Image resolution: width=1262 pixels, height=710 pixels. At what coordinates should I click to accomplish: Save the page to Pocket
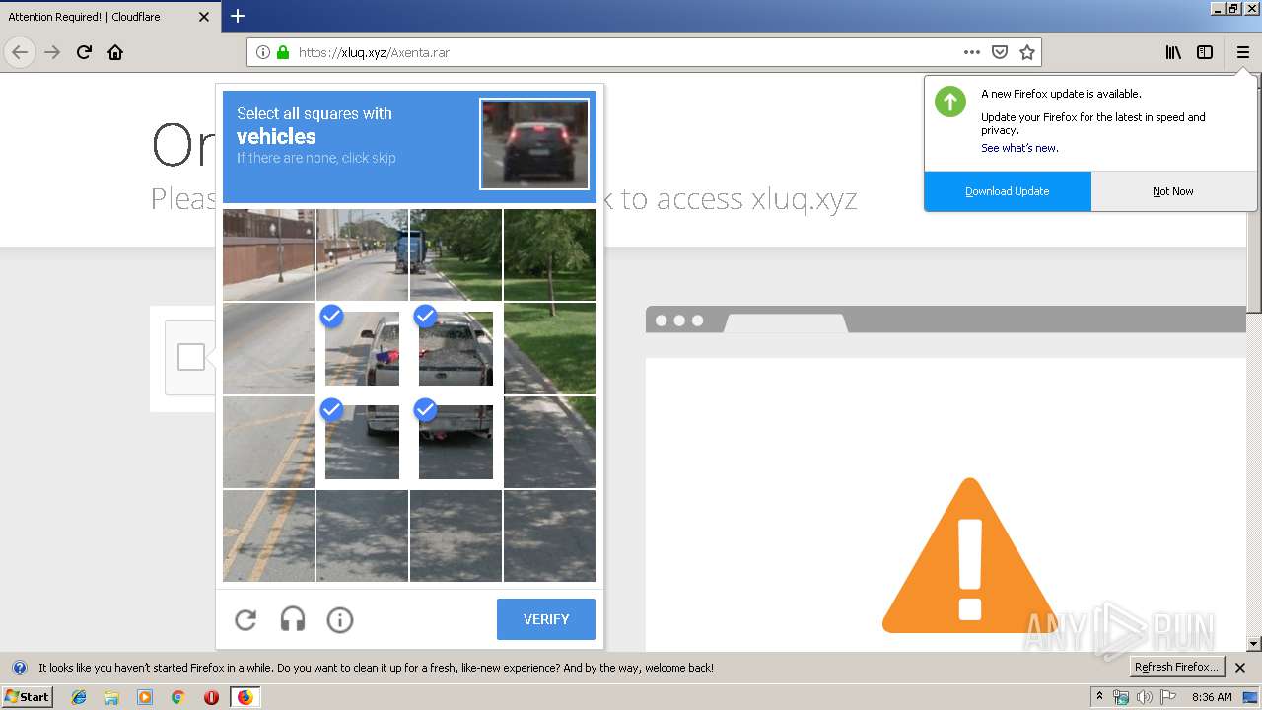(x=1000, y=52)
